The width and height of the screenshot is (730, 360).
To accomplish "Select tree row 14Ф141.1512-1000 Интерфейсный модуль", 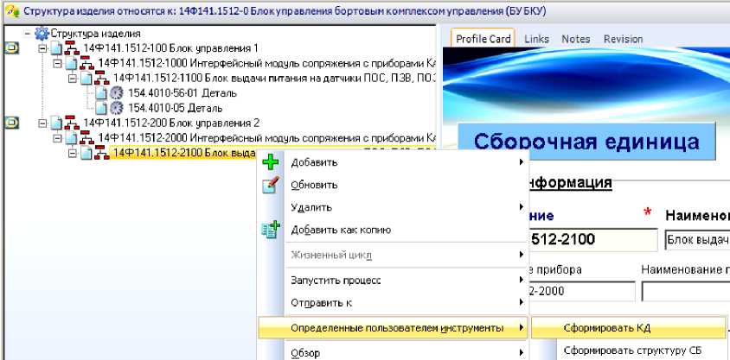I will 266,63.
